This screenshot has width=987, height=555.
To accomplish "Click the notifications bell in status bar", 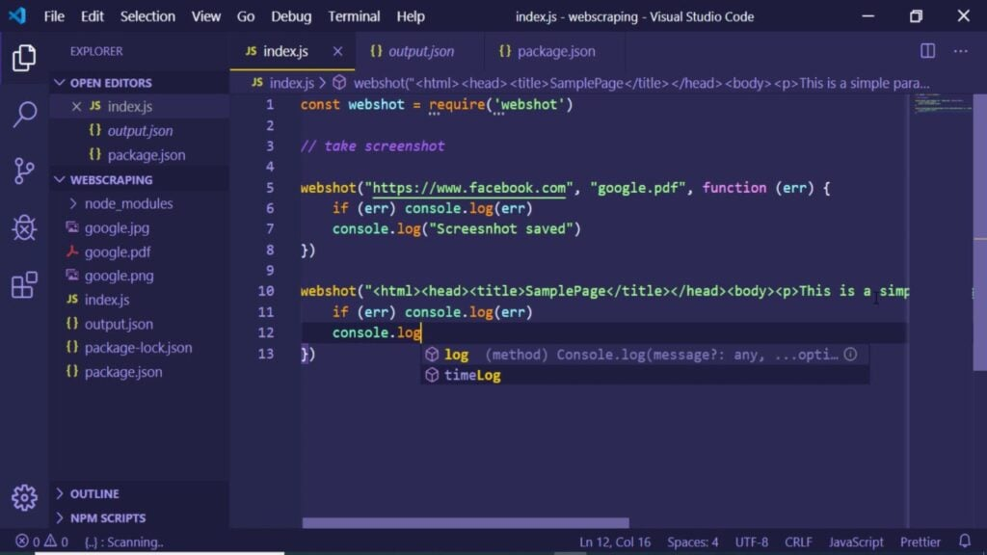I will (965, 542).
